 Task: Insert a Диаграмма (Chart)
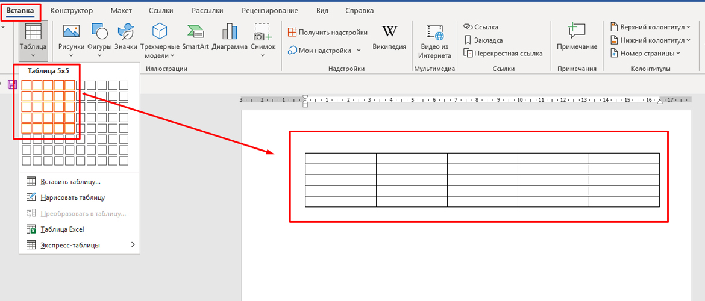point(230,33)
